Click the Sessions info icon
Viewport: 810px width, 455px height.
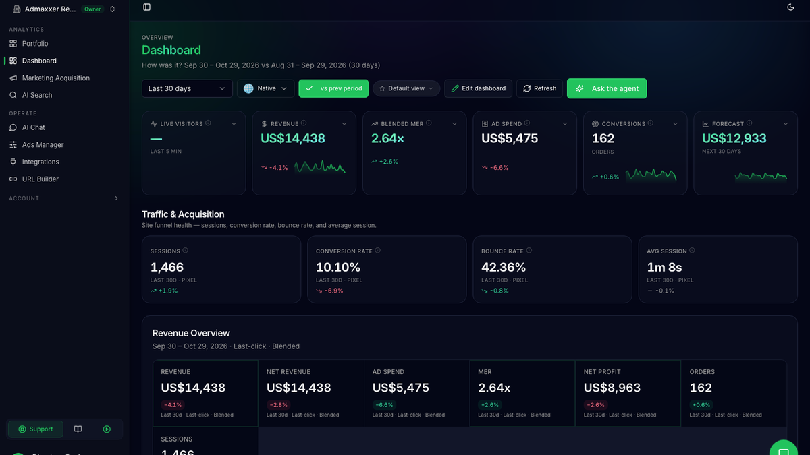185,251
